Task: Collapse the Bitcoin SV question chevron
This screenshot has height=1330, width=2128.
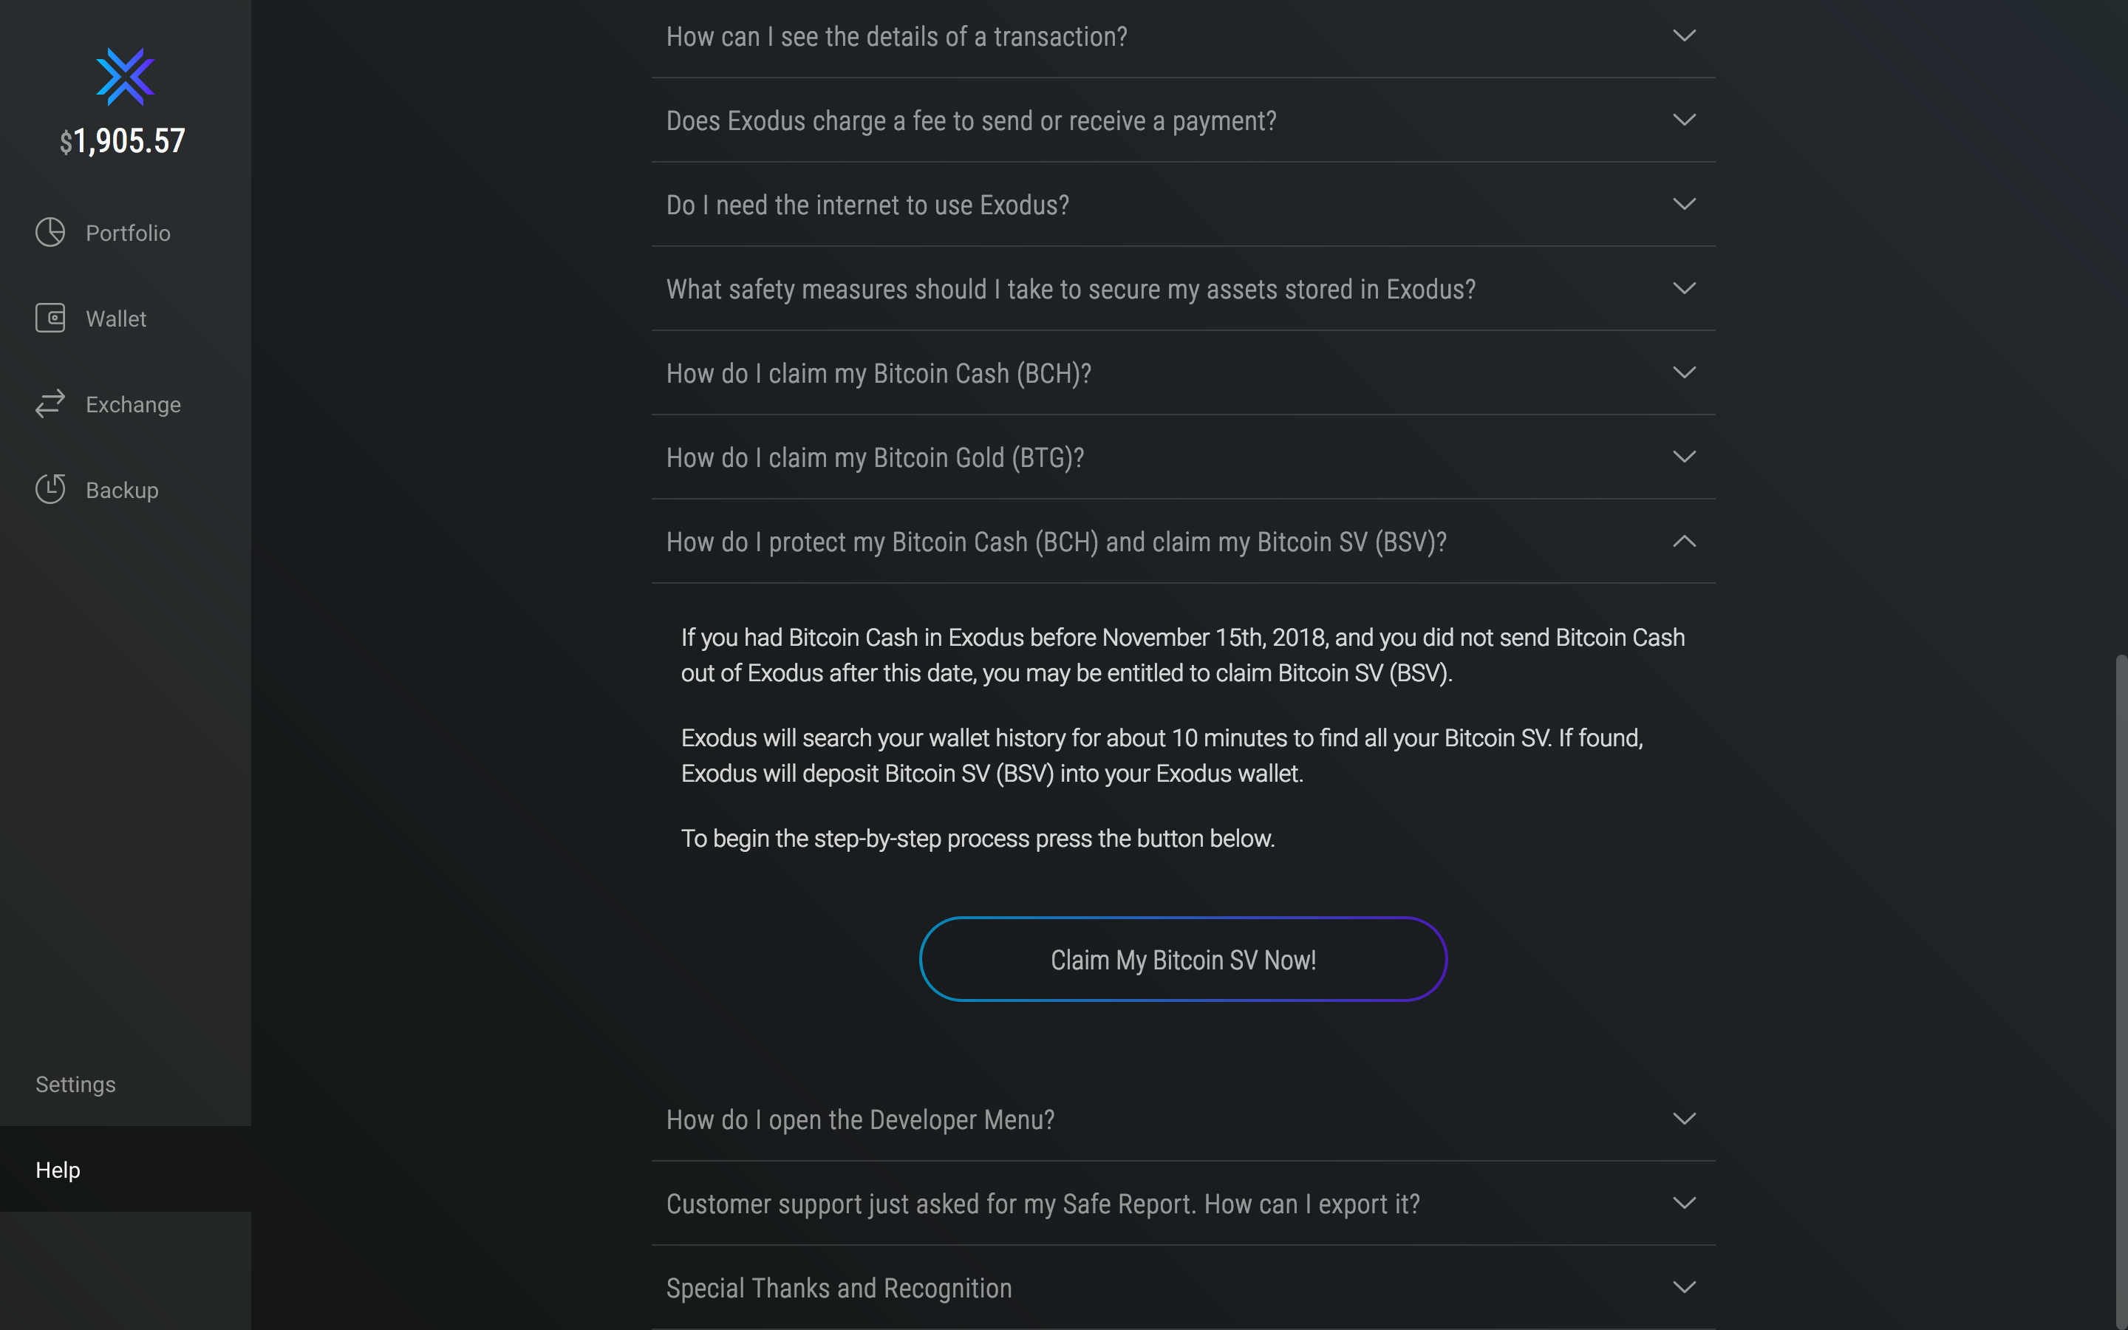Action: tap(1684, 542)
